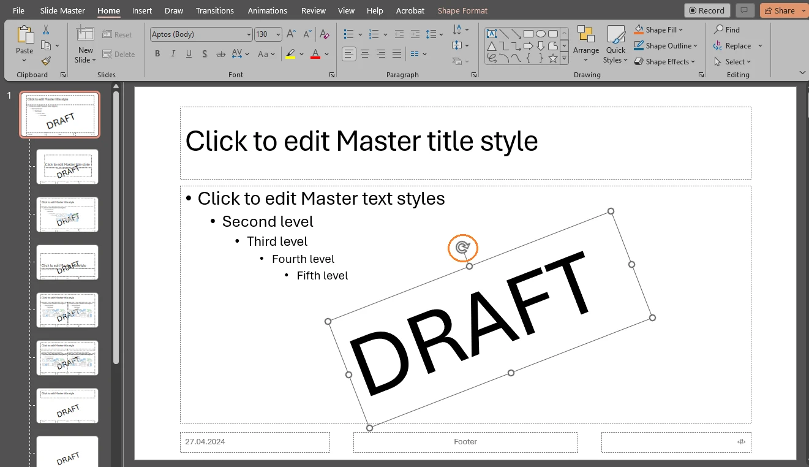Toggle italic formatting on the selected text
Viewport: 809px width, 467px height.
tap(173, 54)
